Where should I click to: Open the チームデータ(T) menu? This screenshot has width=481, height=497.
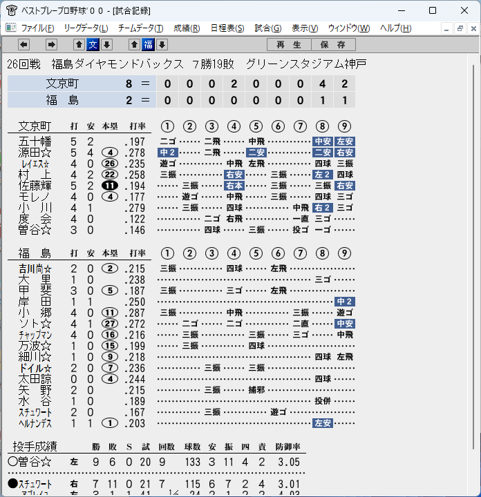pos(140,28)
